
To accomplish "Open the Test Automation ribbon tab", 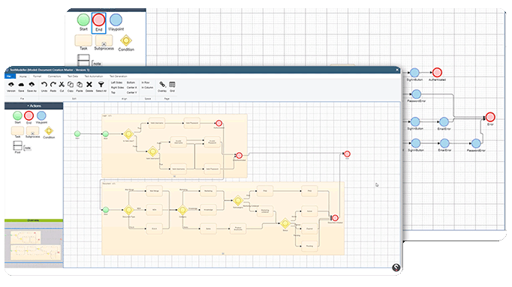I will pos(94,76).
